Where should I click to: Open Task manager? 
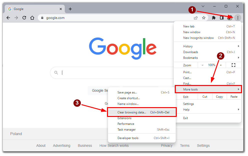[x=142, y=130]
